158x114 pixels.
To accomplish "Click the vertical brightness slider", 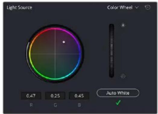I will tap(112, 51).
